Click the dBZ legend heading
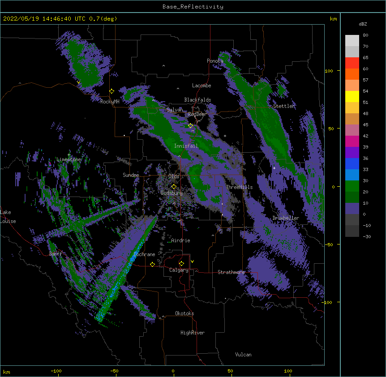This screenshot has height=377, width=386. point(363,24)
